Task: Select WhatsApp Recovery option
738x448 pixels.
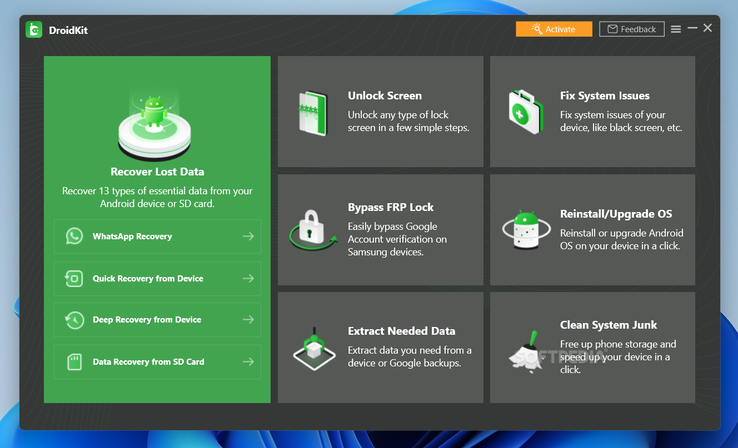Action: click(157, 236)
